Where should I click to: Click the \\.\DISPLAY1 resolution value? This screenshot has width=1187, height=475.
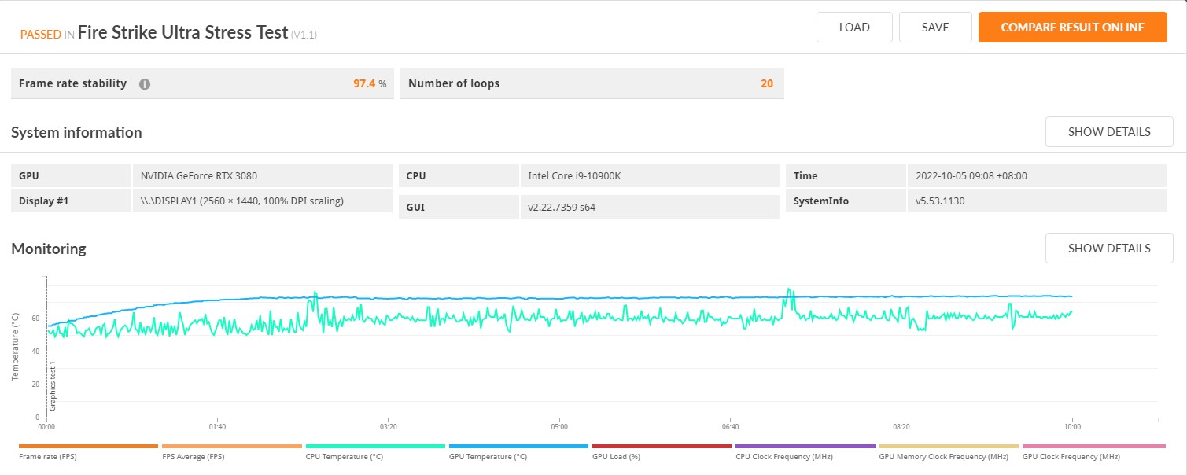(242, 201)
